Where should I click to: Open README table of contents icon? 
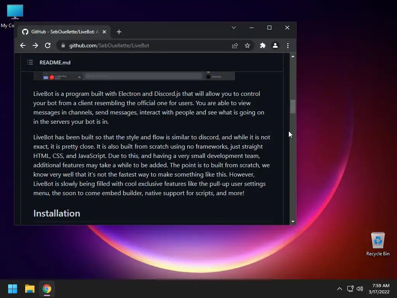pyautogui.click(x=30, y=62)
